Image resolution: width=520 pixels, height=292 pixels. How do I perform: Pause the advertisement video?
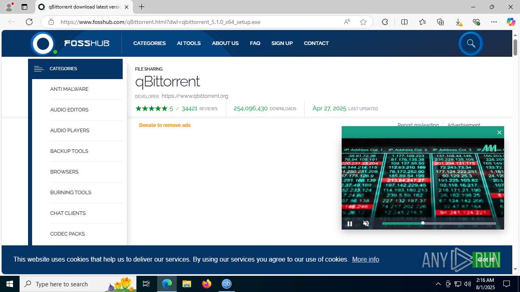point(349,223)
